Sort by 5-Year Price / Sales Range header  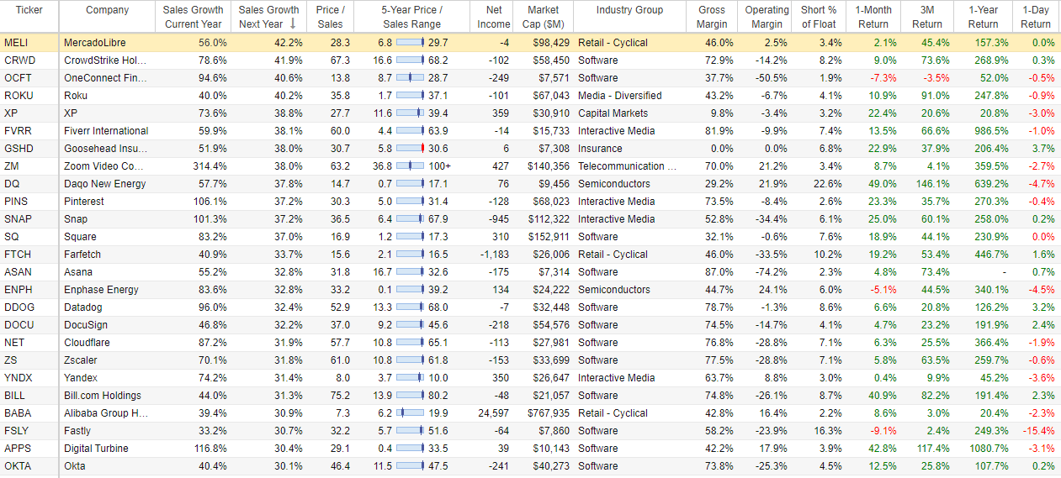pos(412,17)
